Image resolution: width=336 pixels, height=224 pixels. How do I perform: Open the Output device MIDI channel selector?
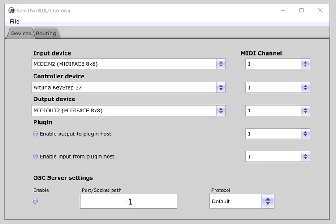(277, 111)
